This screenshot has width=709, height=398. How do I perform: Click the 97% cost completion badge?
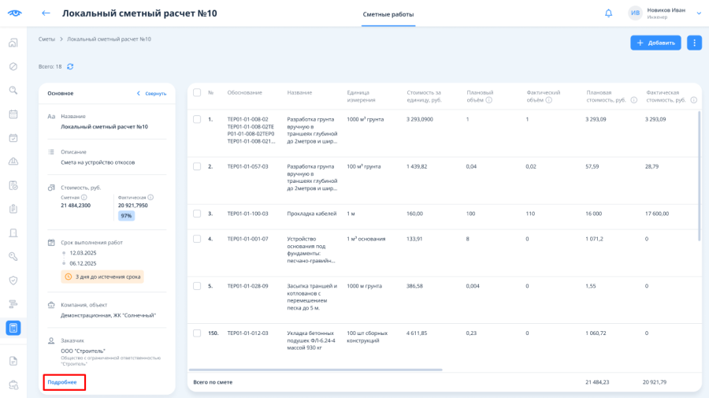pos(126,216)
